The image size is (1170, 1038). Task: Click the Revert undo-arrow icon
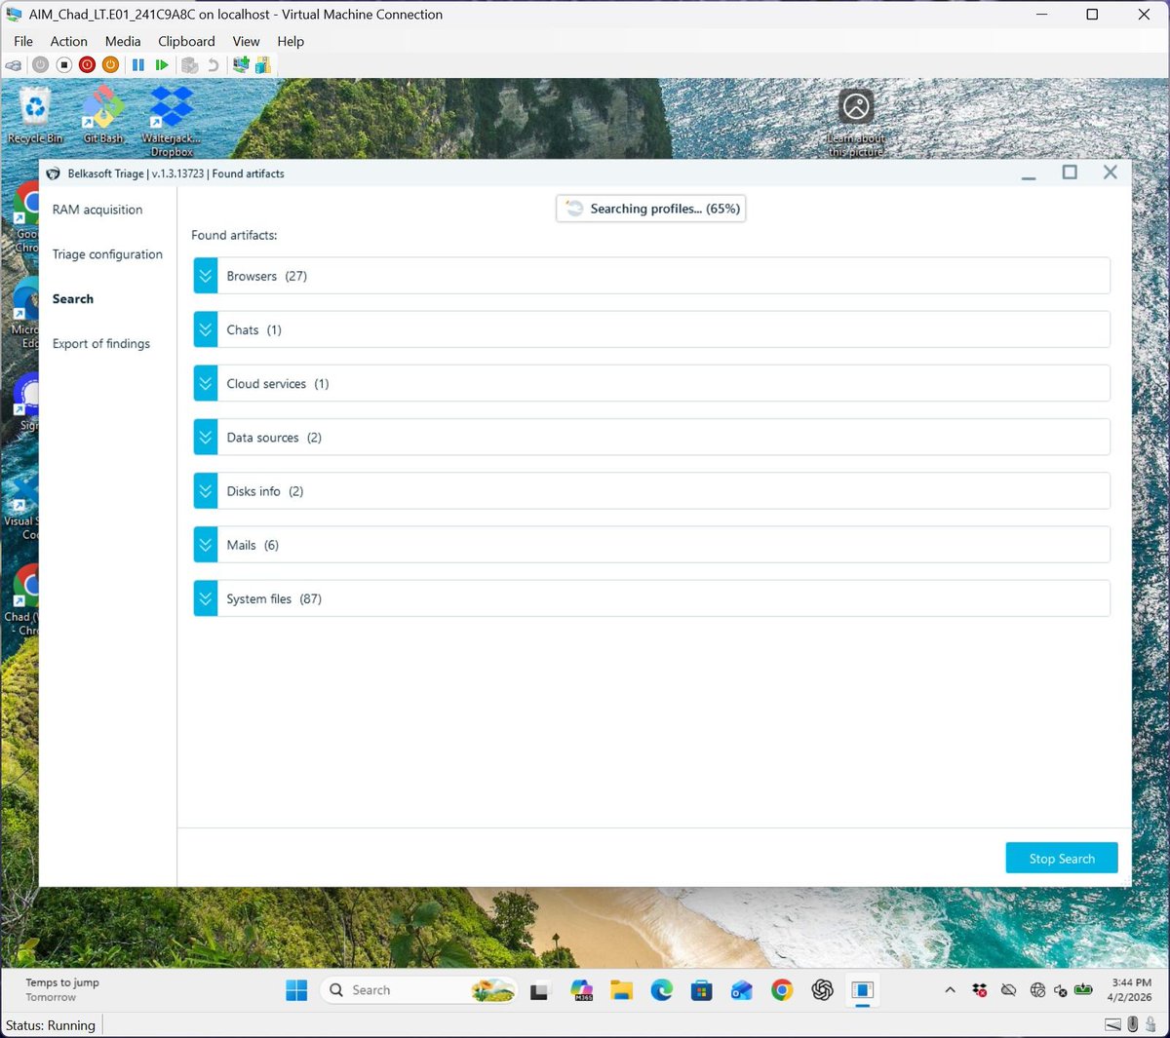tap(214, 65)
